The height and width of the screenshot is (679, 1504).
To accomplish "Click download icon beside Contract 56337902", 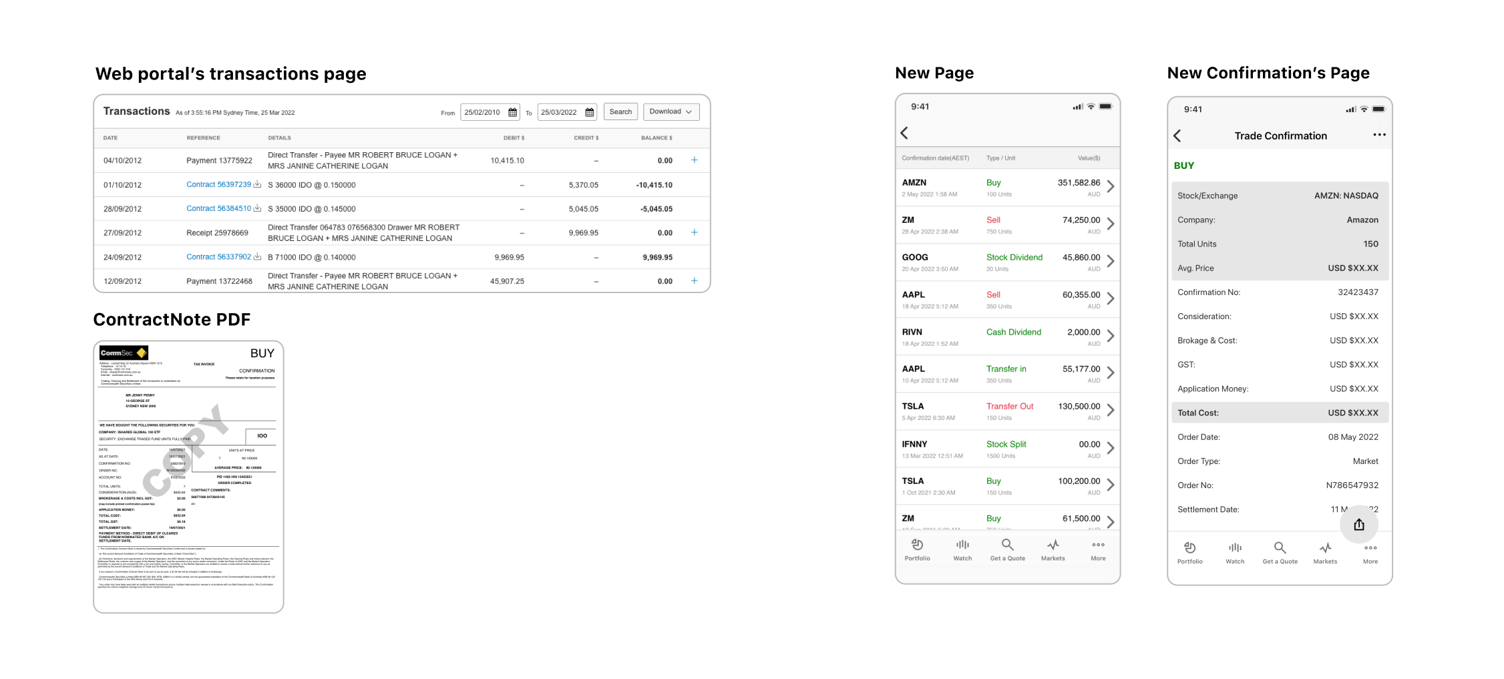I will pyautogui.click(x=257, y=256).
